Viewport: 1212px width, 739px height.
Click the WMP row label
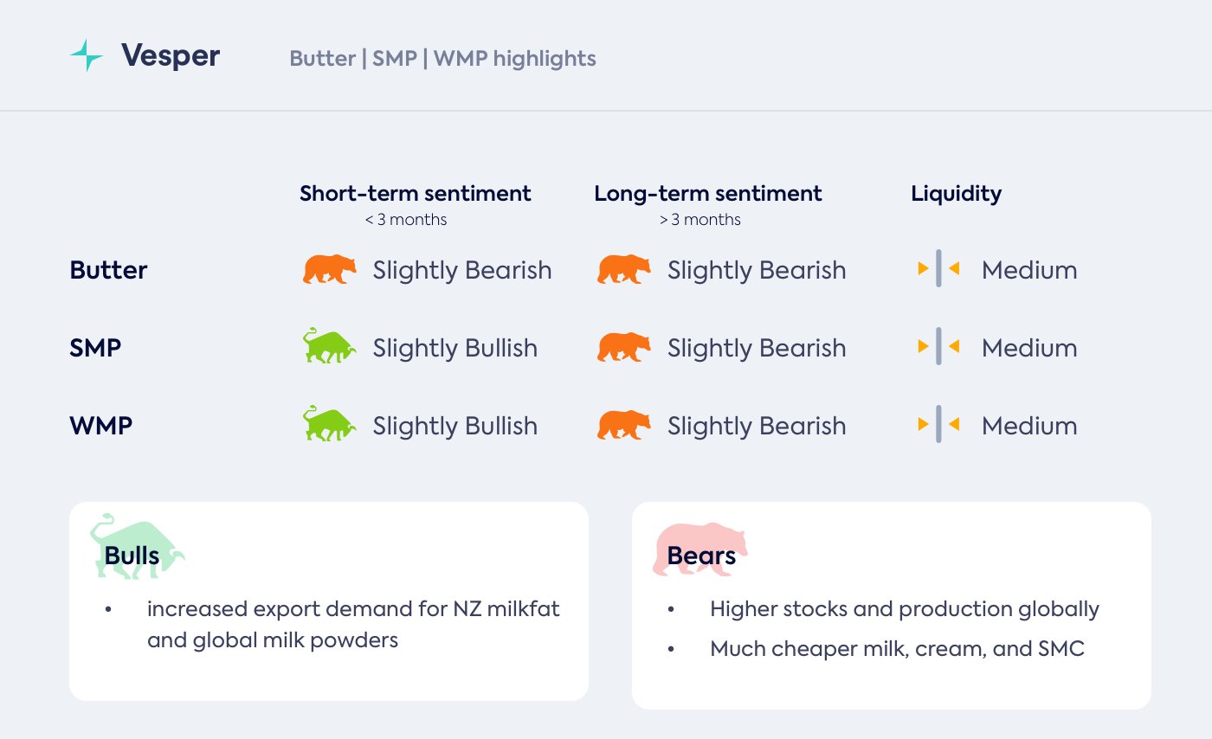coord(100,426)
